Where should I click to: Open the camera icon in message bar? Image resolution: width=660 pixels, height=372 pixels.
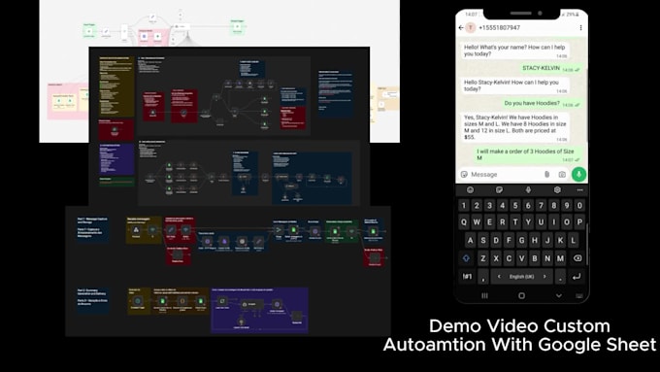[562, 175]
